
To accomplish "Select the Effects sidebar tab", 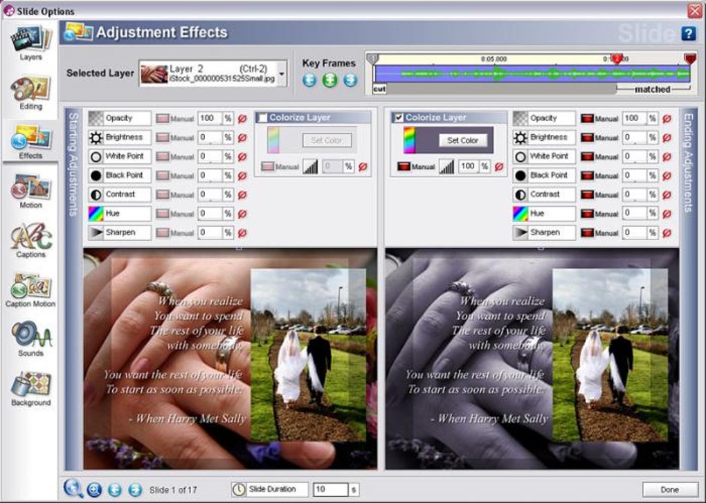I will pyautogui.click(x=30, y=142).
